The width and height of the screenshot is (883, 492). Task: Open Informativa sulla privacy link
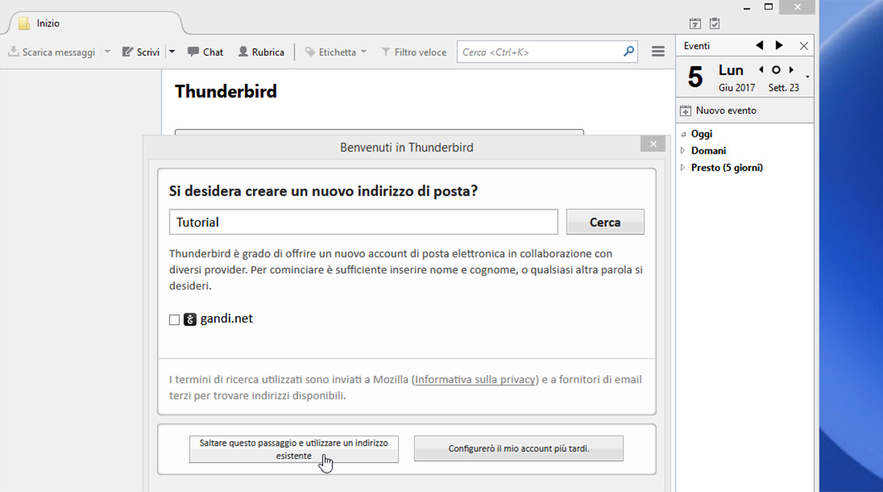pyautogui.click(x=475, y=380)
